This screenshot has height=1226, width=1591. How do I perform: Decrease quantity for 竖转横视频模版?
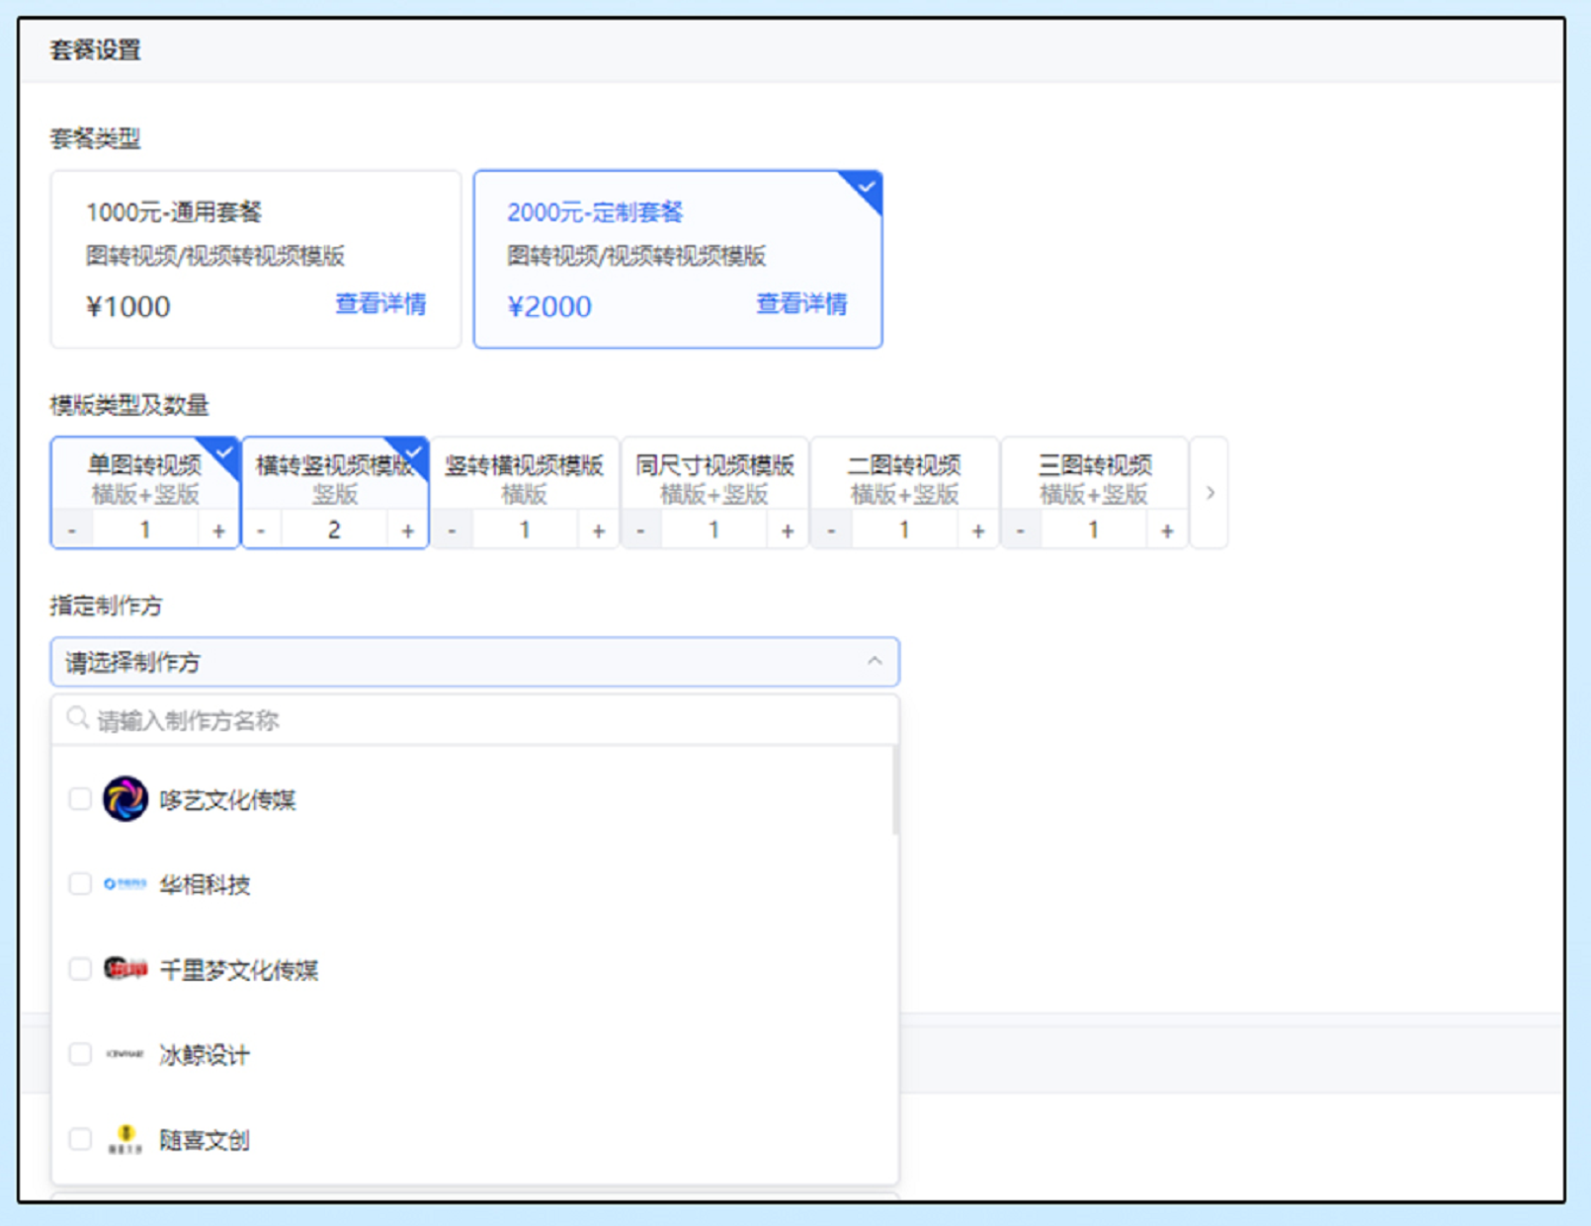click(453, 531)
